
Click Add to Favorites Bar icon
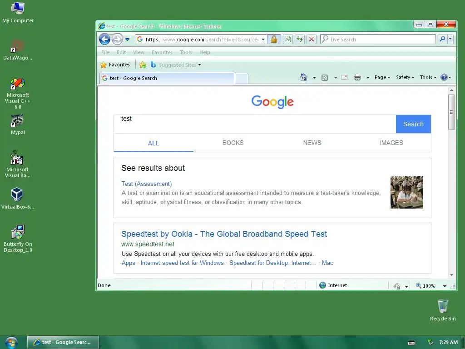pos(143,65)
